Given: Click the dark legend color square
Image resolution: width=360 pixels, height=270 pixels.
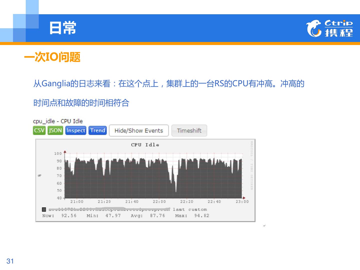Looking at the screenshot, I should pos(44,209).
